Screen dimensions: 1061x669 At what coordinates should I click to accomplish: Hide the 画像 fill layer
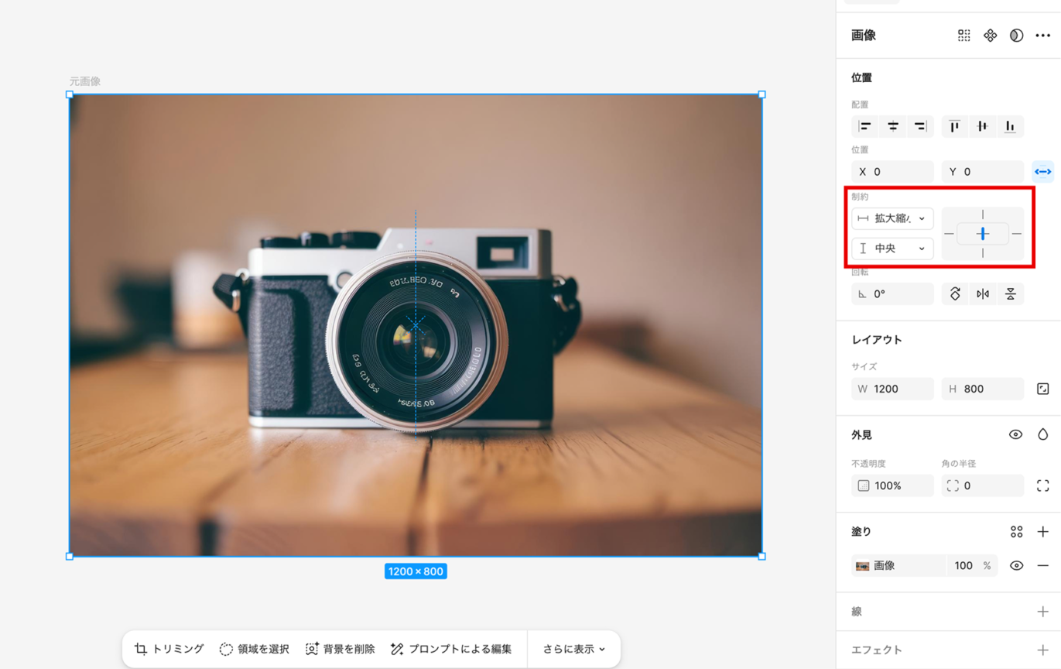pyautogui.click(x=1016, y=566)
